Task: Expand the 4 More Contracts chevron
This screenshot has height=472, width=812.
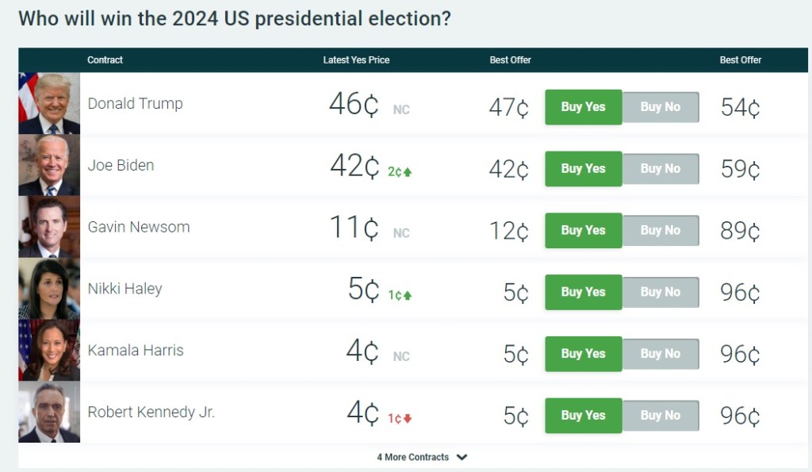Action: tap(462, 457)
